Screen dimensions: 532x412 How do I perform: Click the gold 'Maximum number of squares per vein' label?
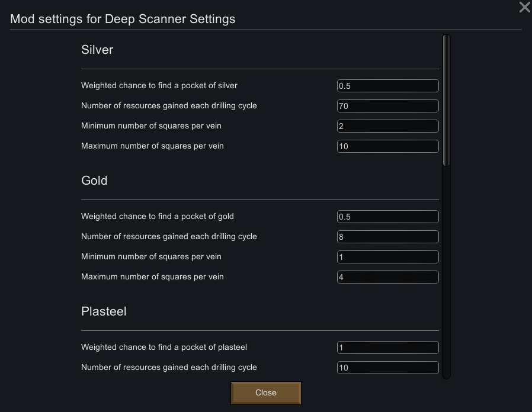[x=152, y=277]
